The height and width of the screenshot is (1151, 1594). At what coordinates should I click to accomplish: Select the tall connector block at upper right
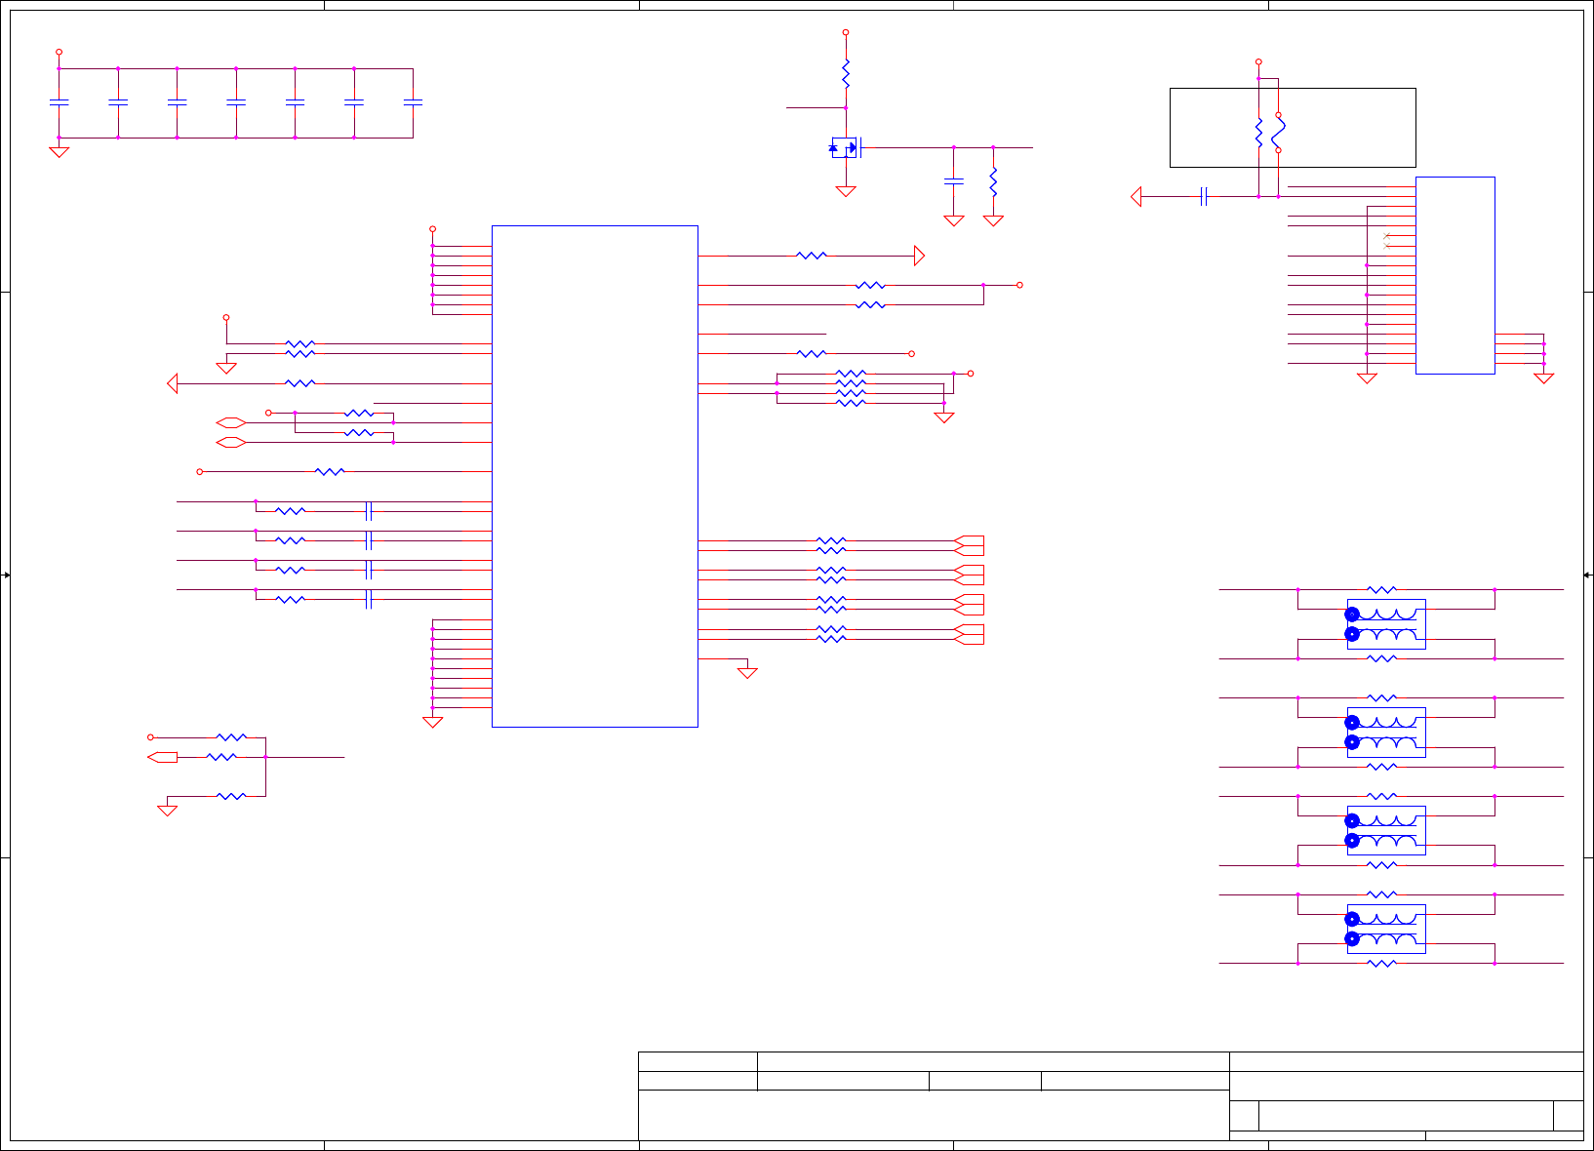1455,275
